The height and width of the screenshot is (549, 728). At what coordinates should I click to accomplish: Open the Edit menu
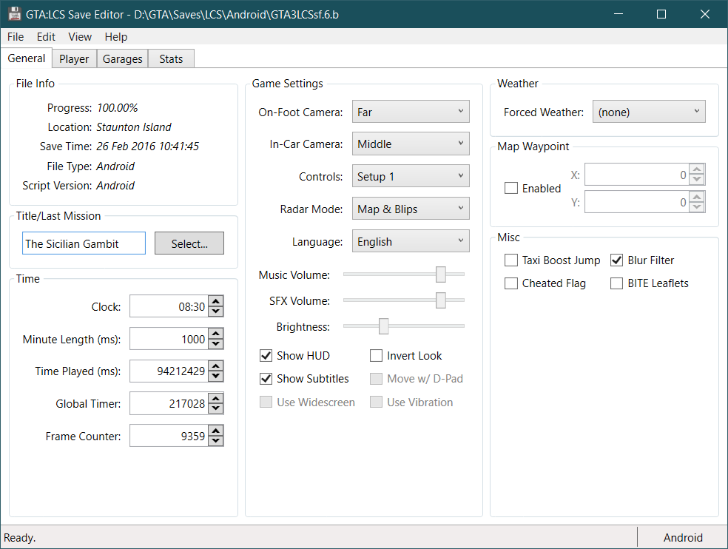pyautogui.click(x=46, y=37)
